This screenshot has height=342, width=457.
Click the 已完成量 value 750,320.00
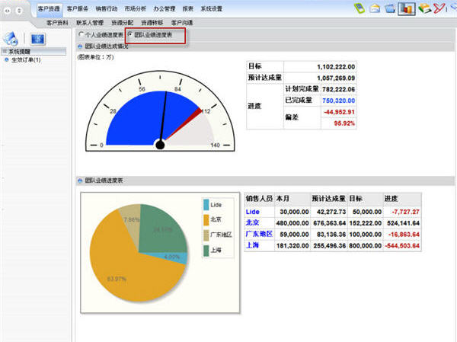click(338, 101)
